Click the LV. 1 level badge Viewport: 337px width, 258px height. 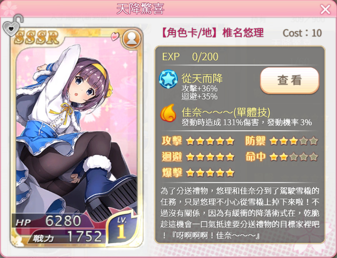click(x=123, y=228)
